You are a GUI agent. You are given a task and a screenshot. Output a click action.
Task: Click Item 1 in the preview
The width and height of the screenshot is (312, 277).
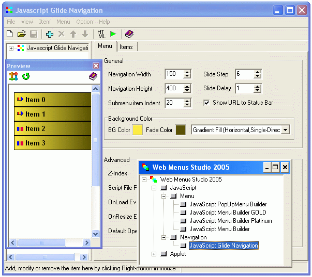[x=53, y=114]
